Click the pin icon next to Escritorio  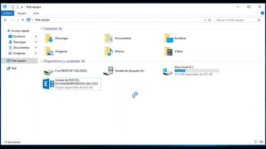click(36, 36)
